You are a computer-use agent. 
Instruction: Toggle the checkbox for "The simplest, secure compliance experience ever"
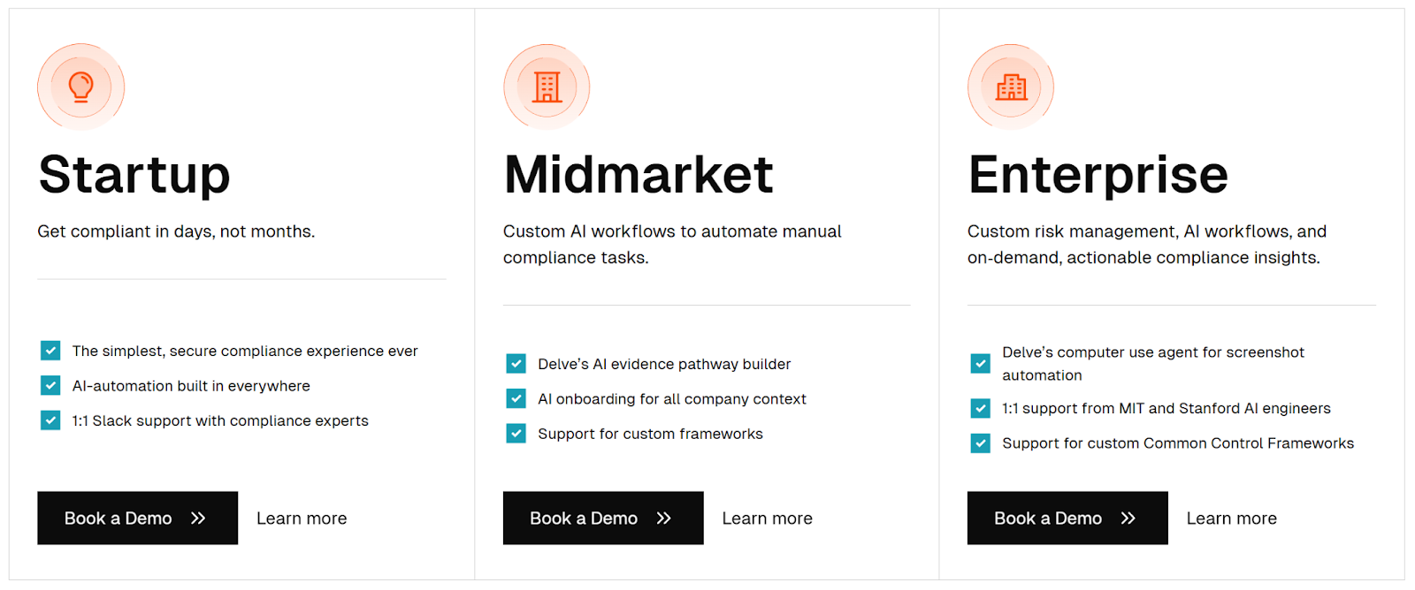tap(50, 350)
